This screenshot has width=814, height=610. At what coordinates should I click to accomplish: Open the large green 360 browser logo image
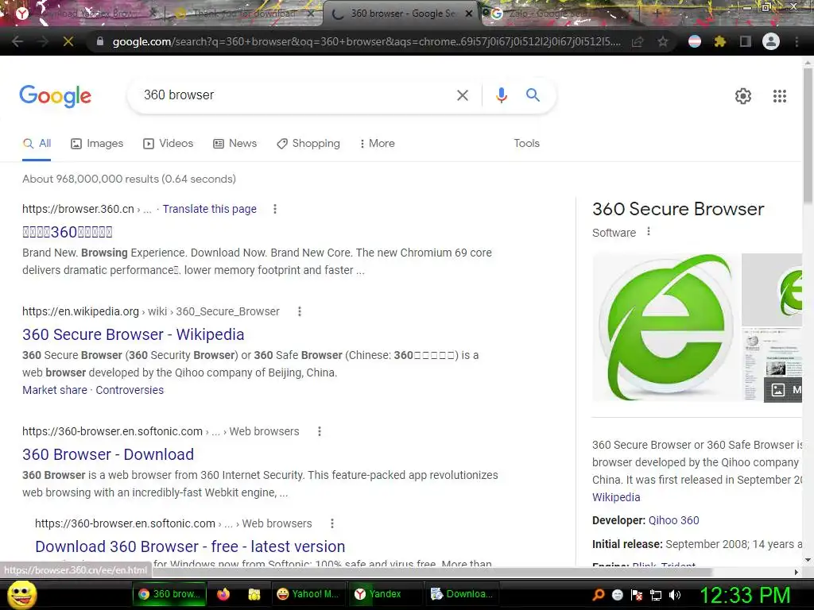pyautogui.click(x=665, y=327)
